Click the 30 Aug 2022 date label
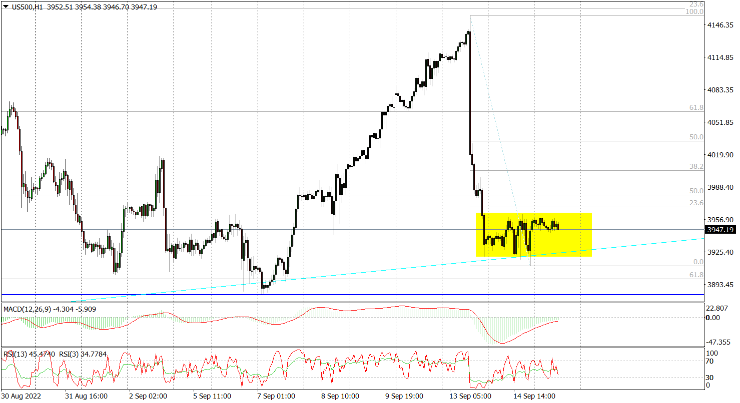Image resolution: width=740 pixels, height=403 pixels. (x=21, y=396)
